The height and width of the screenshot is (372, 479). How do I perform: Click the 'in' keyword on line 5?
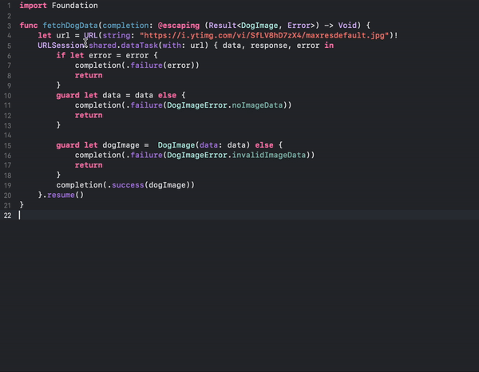[x=329, y=46]
